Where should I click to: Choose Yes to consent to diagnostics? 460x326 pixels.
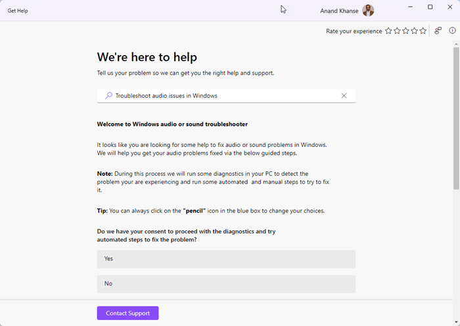[x=226, y=259]
